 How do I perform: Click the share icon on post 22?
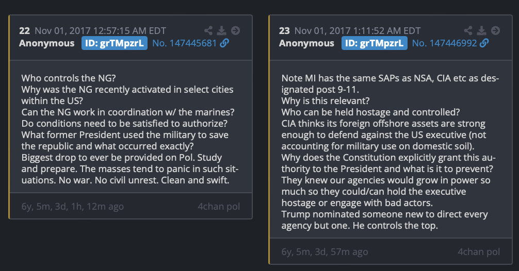pos(208,31)
